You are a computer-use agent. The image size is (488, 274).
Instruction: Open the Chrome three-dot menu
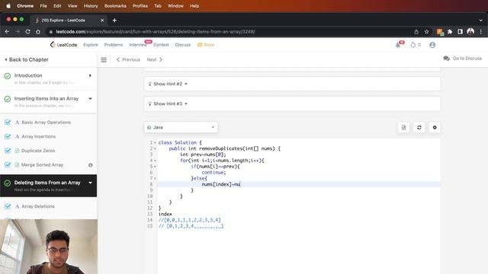pos(481,32)
